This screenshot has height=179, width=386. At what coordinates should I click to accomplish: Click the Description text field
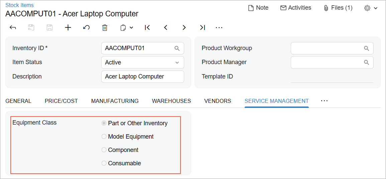point(142,76)
